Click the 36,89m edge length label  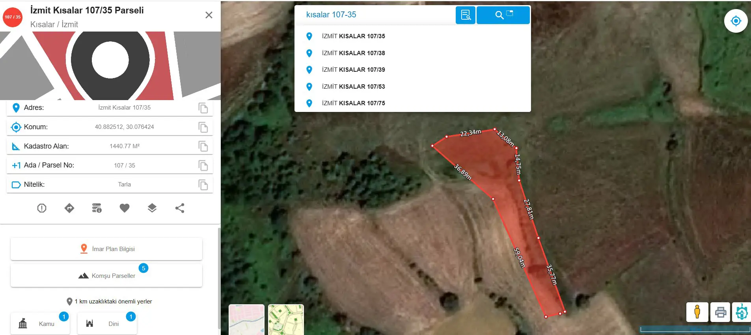pos(462,172)
